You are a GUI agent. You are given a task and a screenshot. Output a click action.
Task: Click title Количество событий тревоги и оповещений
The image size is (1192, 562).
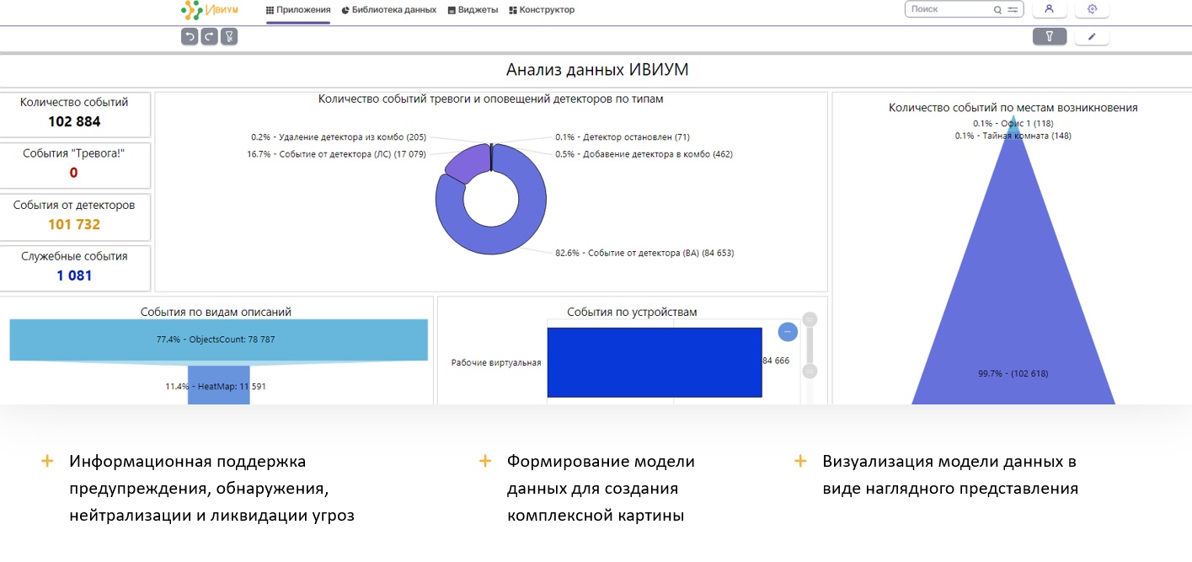pos(491,99)
